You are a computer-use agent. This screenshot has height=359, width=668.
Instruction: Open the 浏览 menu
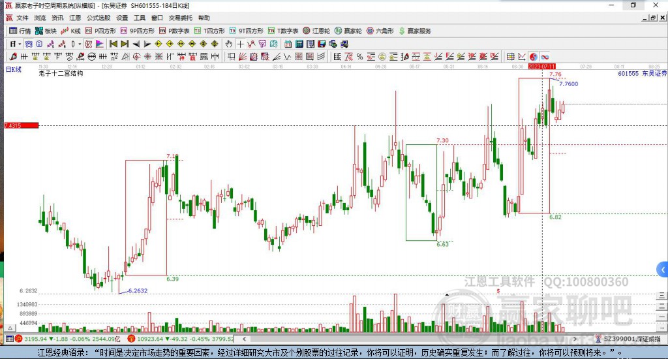coord(40,18)
